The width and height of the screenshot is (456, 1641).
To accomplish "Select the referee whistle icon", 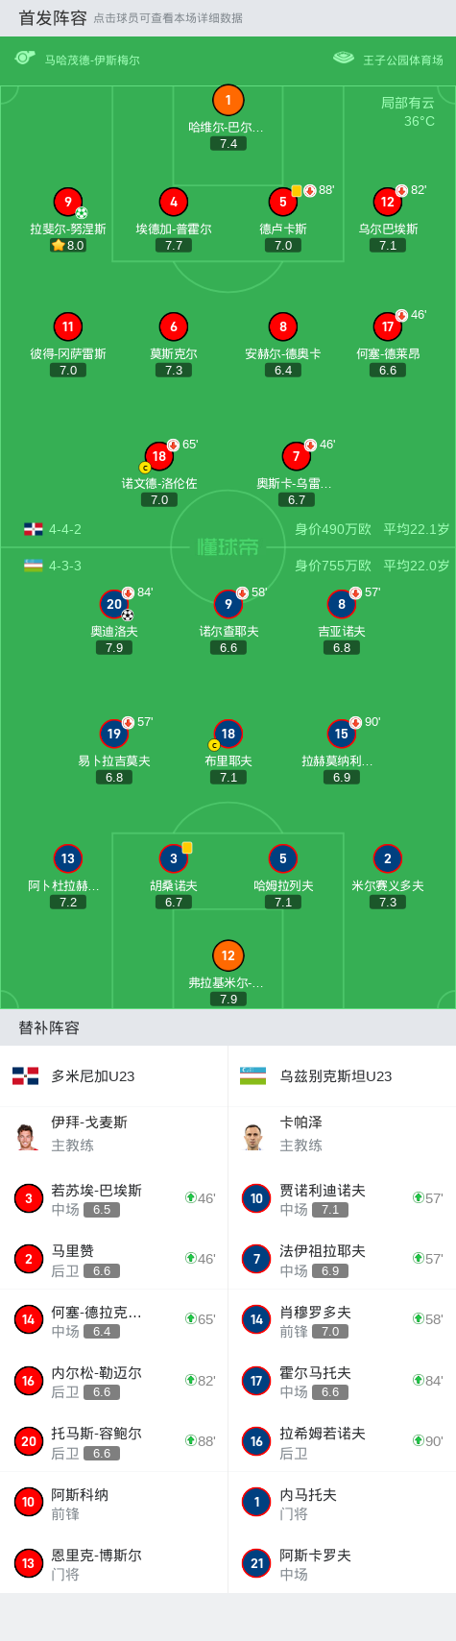I will tap(24, 59).
